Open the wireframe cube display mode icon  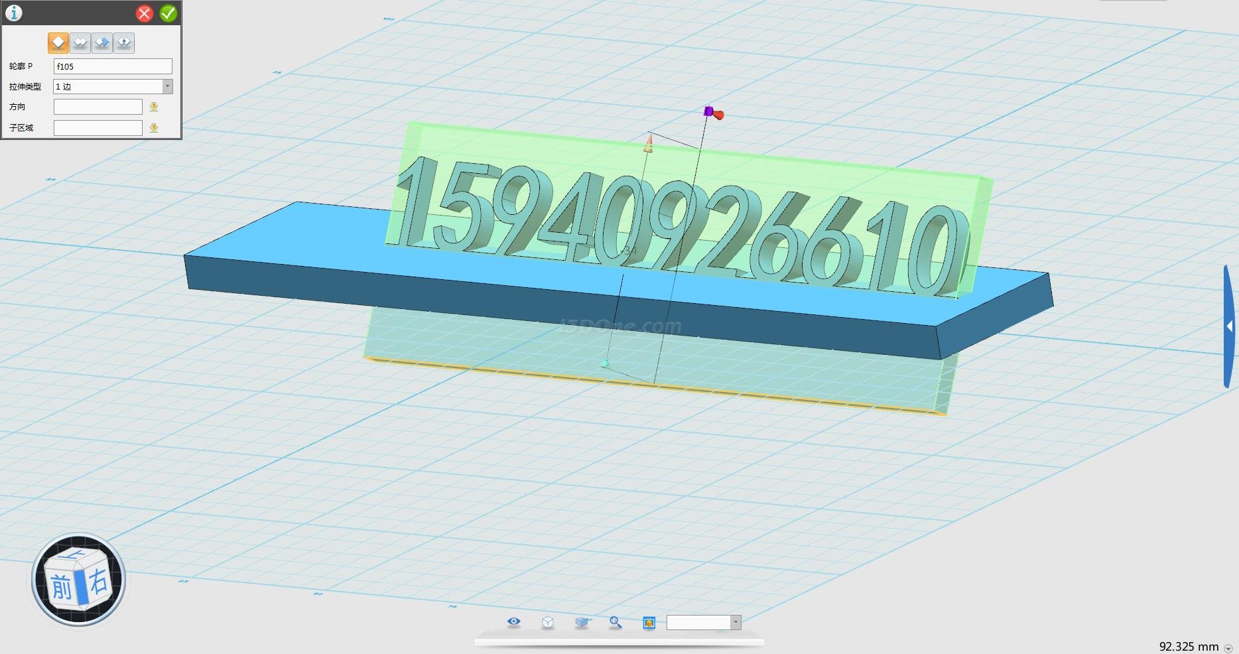click(548, 622)
